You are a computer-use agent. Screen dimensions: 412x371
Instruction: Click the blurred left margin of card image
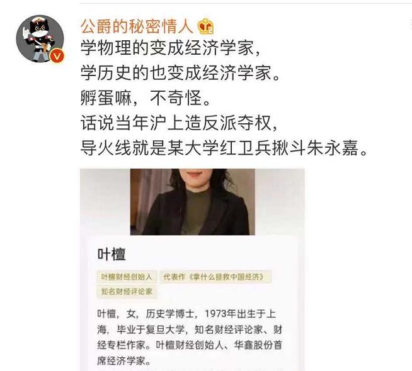click(x=105, y=202)
